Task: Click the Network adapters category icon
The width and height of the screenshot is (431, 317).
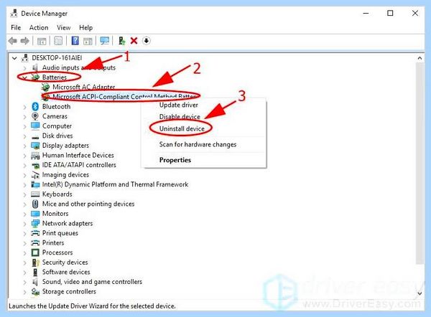Action: tap(35, 224)
